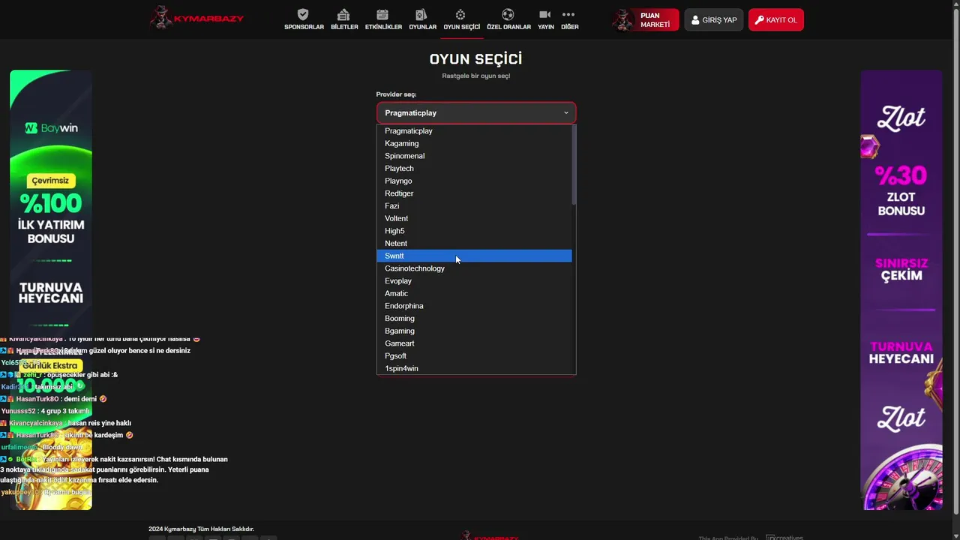The height and width of the screenshot is (540, 960).
Task: Select Kagaming from provider list
Action: click(x=474, y=143)
